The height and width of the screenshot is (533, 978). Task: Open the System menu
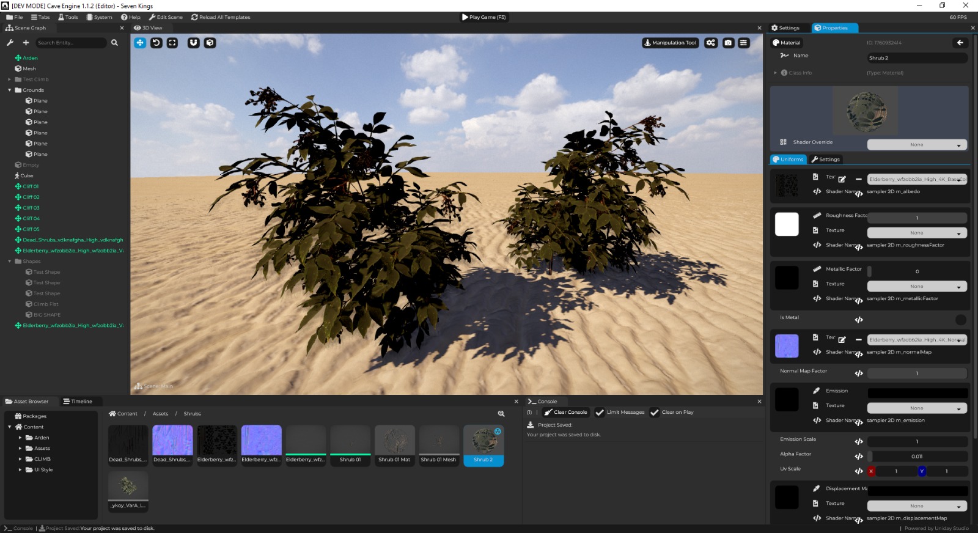point(99,17)
